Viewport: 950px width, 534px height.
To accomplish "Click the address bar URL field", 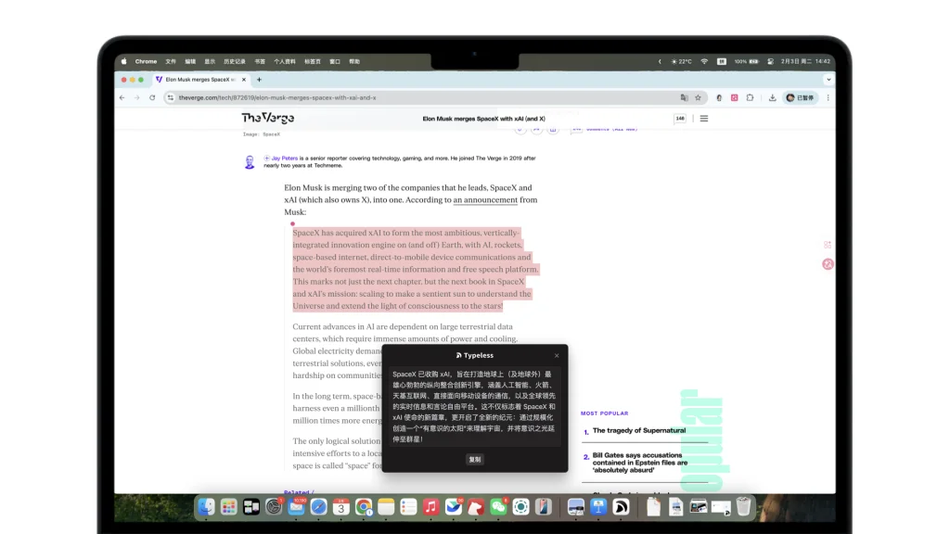I will (417, 97).
